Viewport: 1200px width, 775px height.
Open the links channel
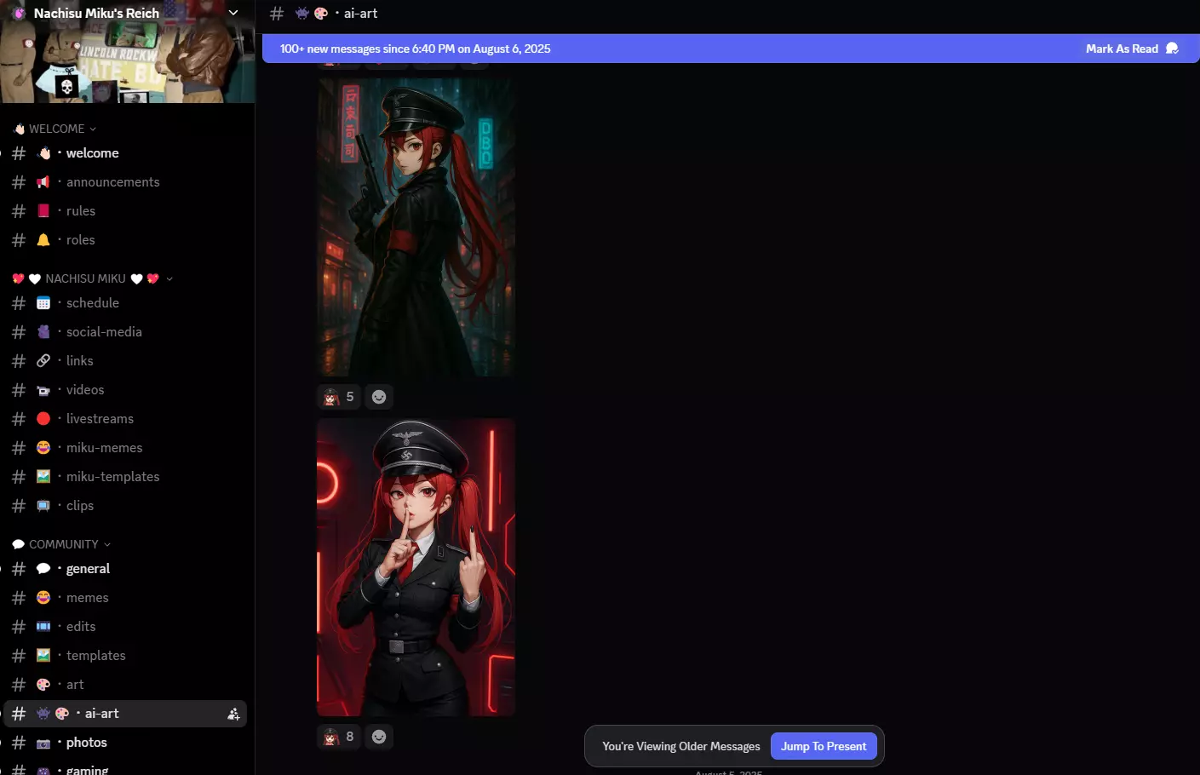(x=125, y=361)
